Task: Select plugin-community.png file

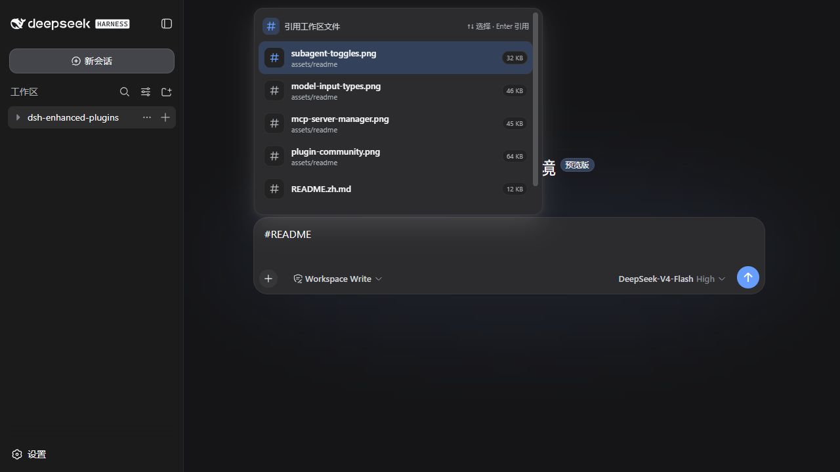Action: point(395,156)
